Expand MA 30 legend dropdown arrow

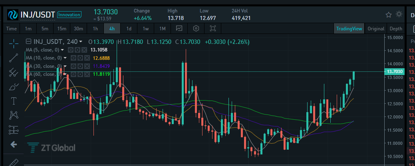click(65, 66)
